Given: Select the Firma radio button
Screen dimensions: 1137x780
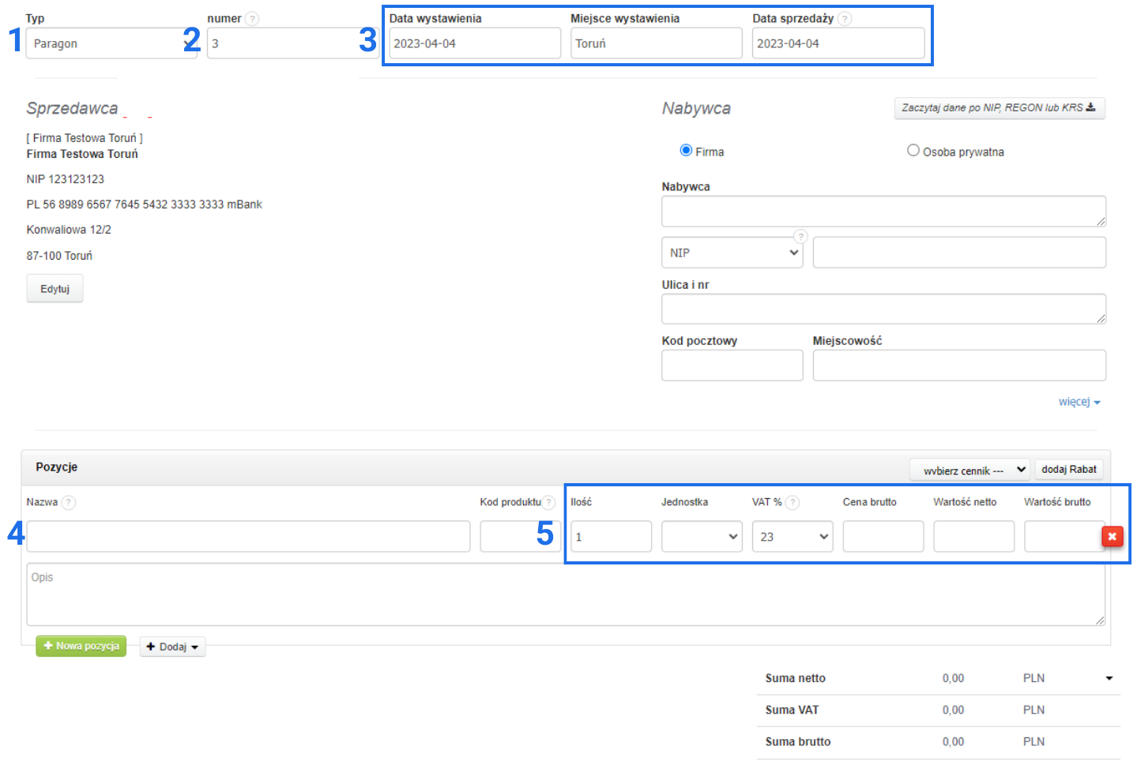Looking at the screenshot, I should click(x=686, y=151).
